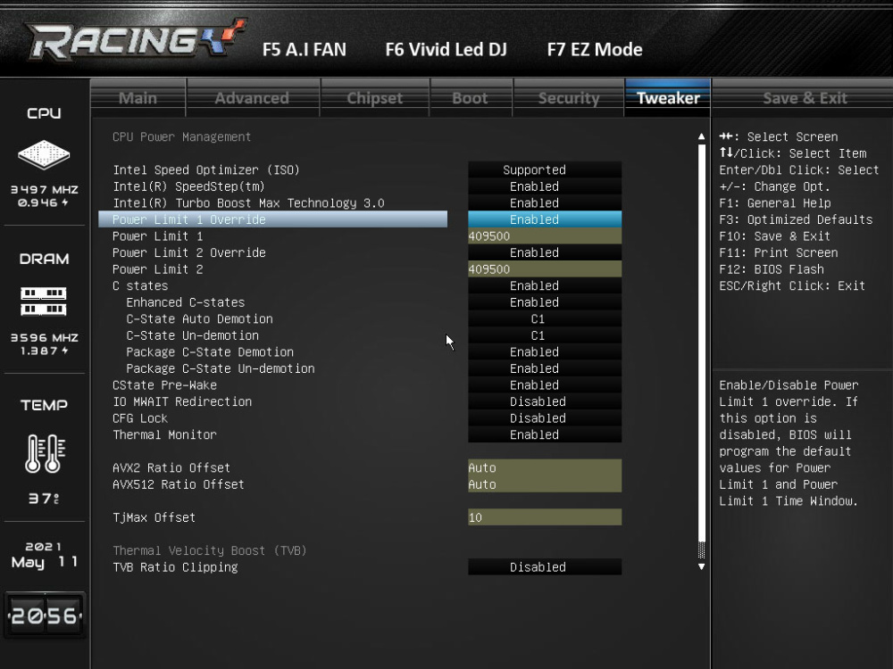Image resolution: width=893 pixels, height=669 pixels.
Task: Toggle Power Limit 1 Override Enabled value
Action: pos(545,219)
